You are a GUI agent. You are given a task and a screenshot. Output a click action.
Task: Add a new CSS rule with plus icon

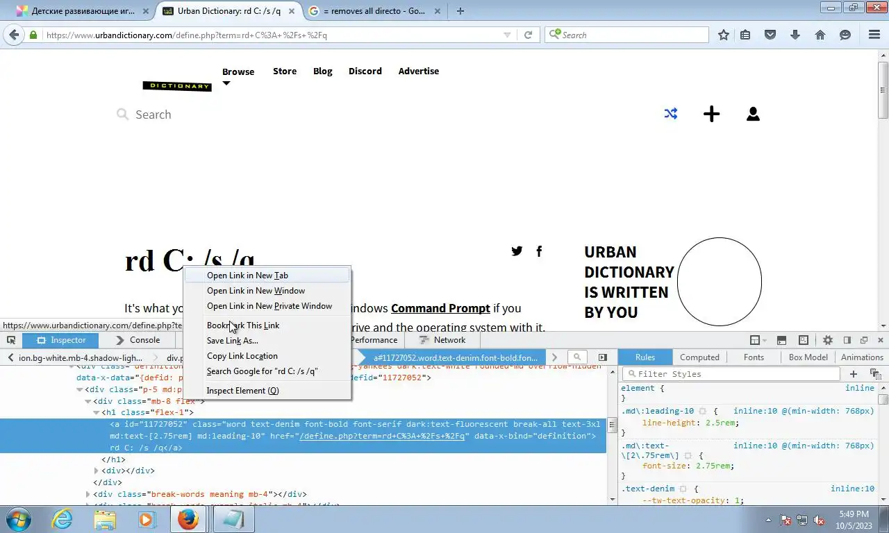tap(854, 374)
